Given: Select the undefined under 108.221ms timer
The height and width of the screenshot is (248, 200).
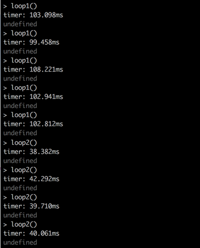Looking at the screenshot, I should tap(20, 79).
